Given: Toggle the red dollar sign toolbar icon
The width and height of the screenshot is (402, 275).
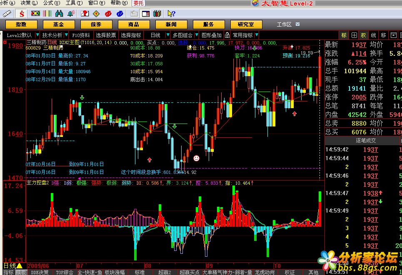Looking at the screenshot, I should click(22, 14).
